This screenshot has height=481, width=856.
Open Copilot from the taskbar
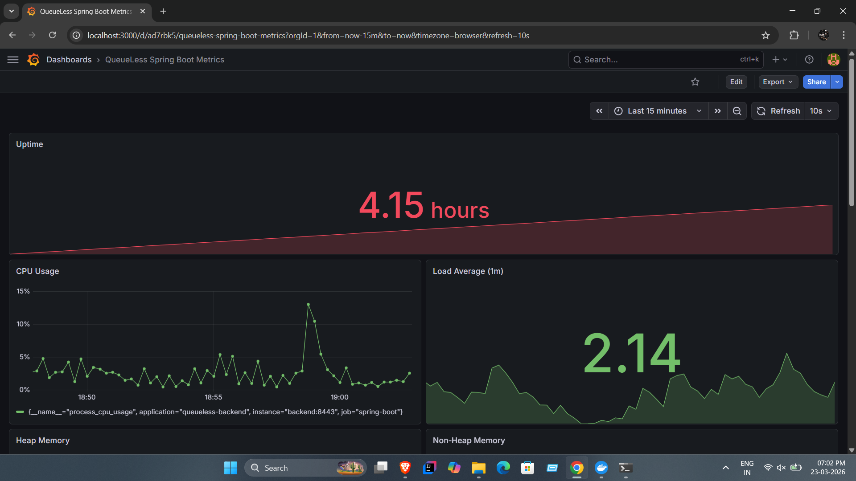point(454,468)
